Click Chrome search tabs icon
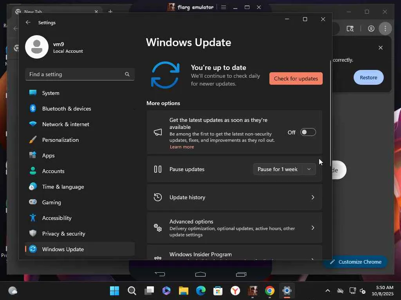 pos(350,29)
